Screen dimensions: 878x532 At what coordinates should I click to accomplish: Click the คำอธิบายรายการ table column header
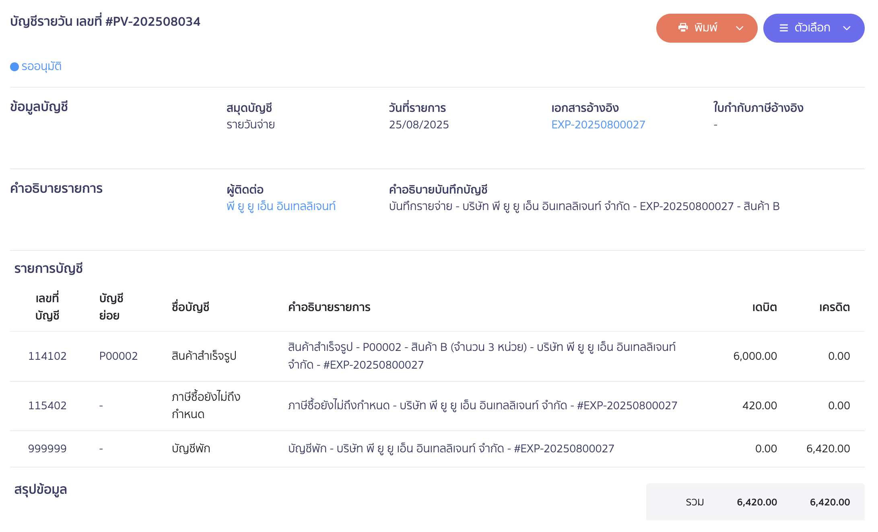(x=329, y=307)
